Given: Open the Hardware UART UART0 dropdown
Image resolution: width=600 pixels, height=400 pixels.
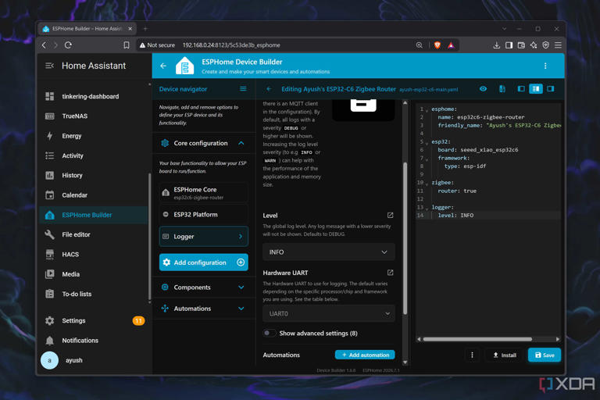Looking at the screenshot, I should click(329, 313).
